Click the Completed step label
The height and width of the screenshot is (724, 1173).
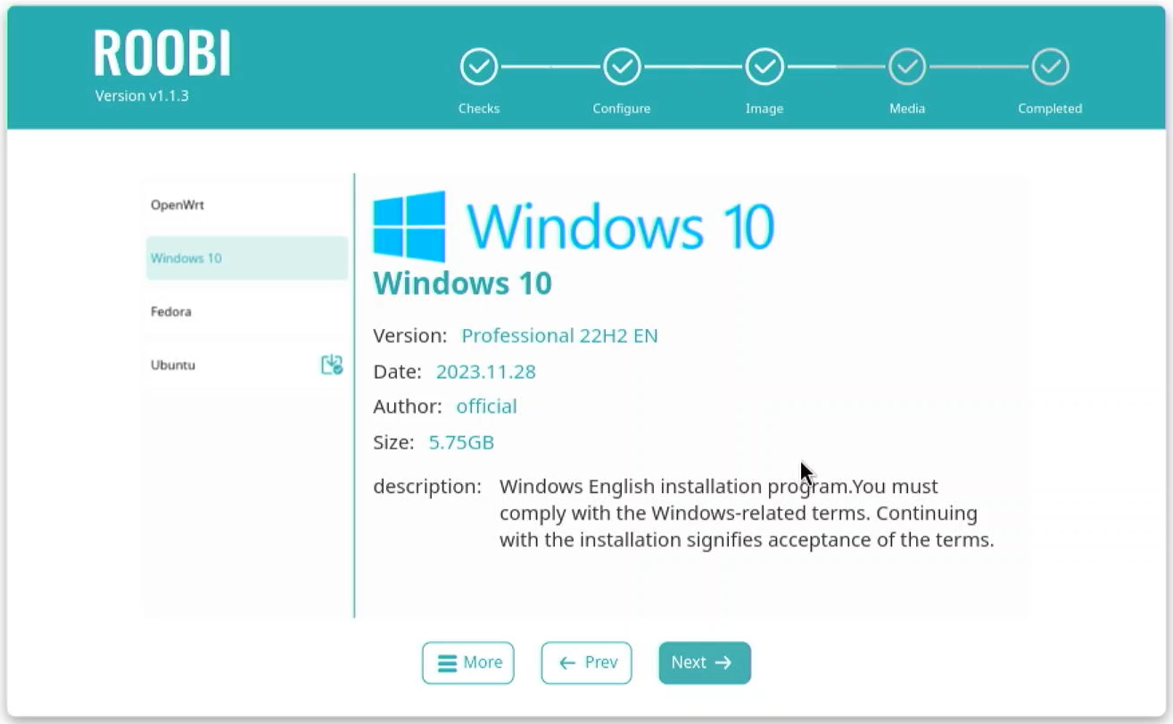click(x=1050, y=109)
